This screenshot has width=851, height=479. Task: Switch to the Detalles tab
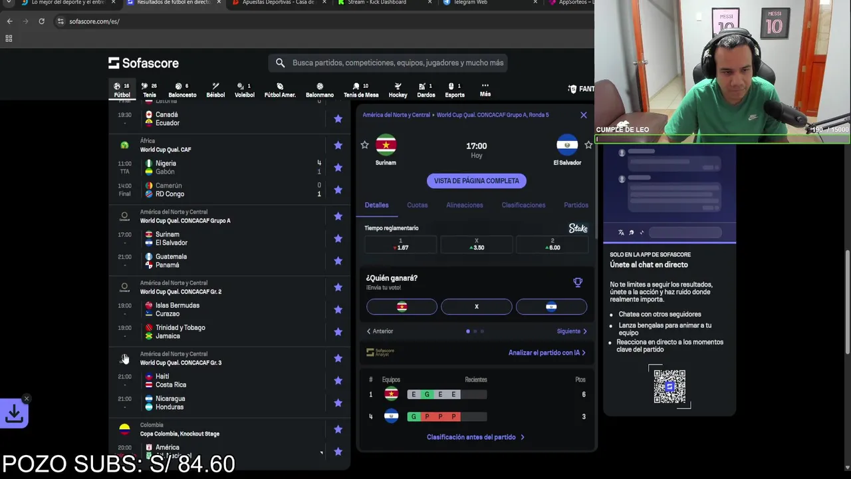(x=376, y=205)
